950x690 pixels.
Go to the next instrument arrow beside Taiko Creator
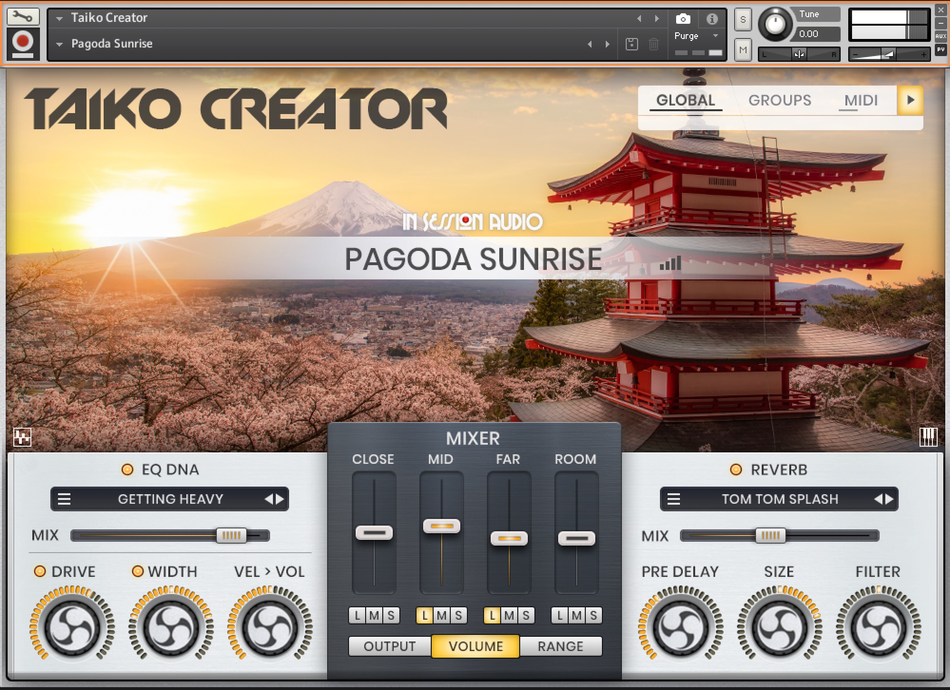[657, 19]
